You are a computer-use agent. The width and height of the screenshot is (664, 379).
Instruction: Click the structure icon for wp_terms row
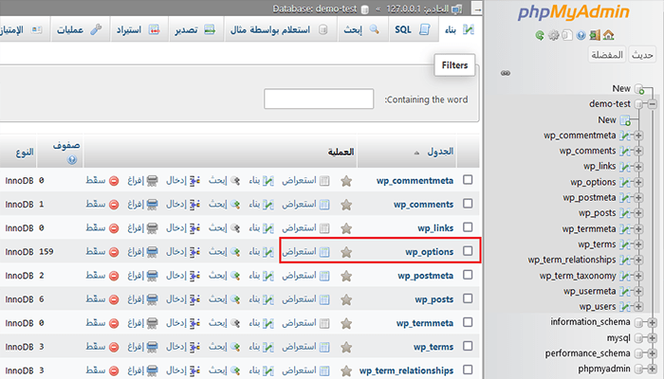click(x=268, y=348)
